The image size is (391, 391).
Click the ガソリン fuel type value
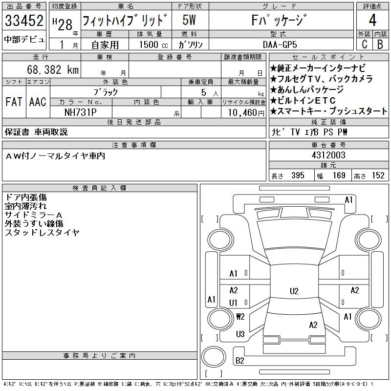coord(190,44)
